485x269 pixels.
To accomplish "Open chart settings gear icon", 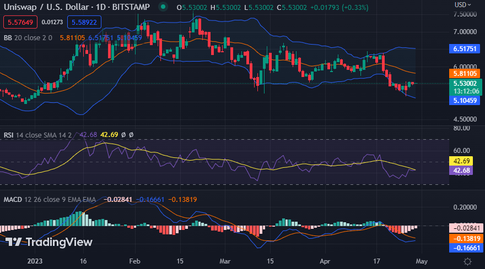I will tap(467, 262).
